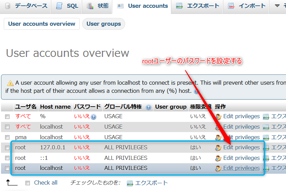
Task: Click USAGE in the pma row
Action: tap(113, 137)
